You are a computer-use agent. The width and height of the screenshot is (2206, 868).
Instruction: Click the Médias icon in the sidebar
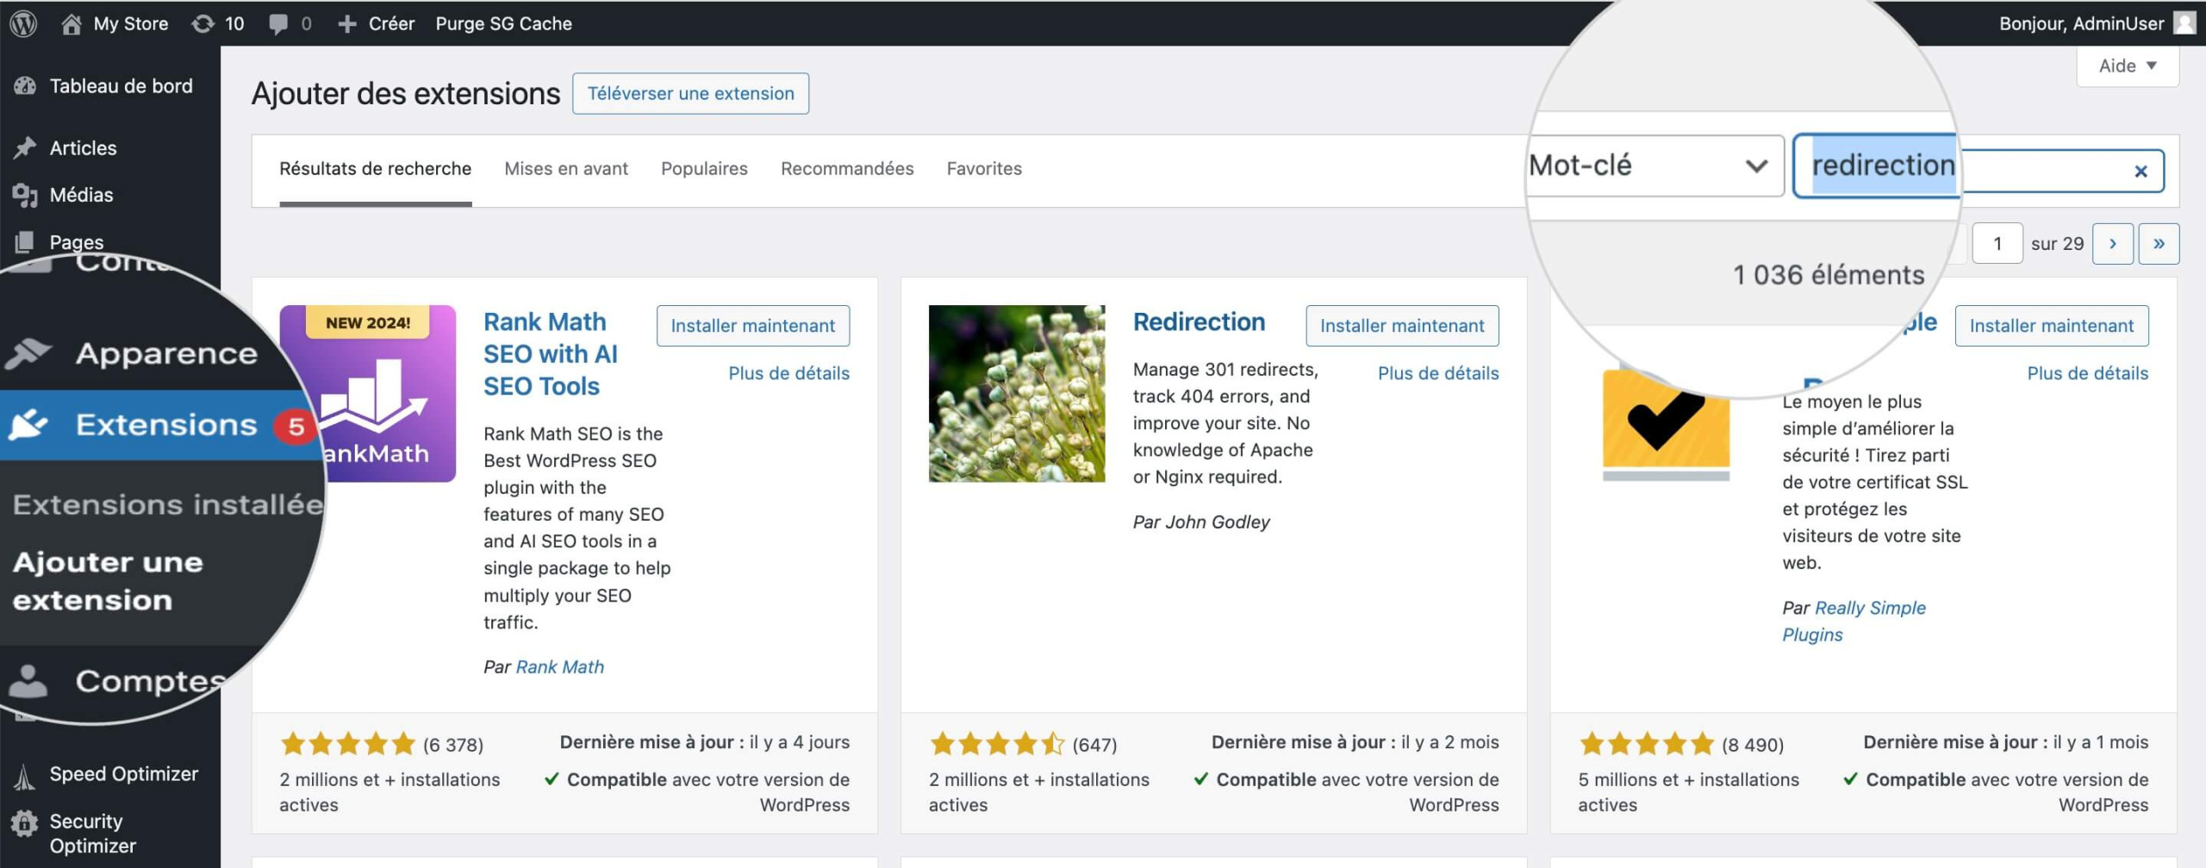coord(25,195)
